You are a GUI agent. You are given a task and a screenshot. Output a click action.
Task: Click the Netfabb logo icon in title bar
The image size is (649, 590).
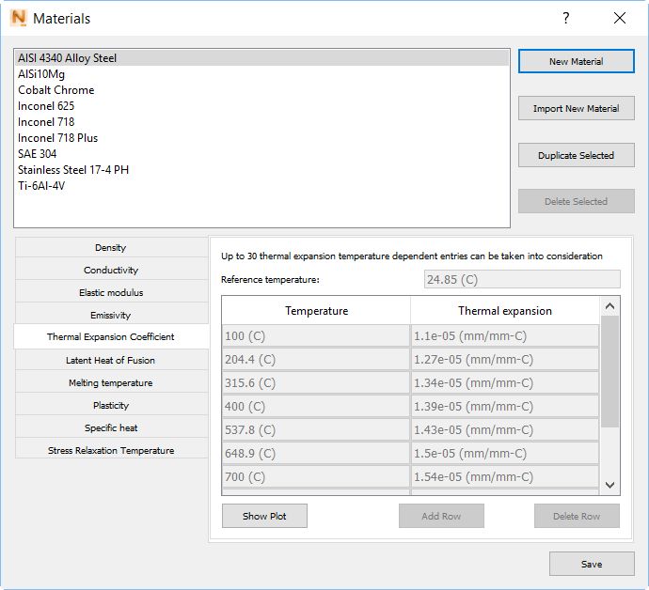click(x=19, y=18)
